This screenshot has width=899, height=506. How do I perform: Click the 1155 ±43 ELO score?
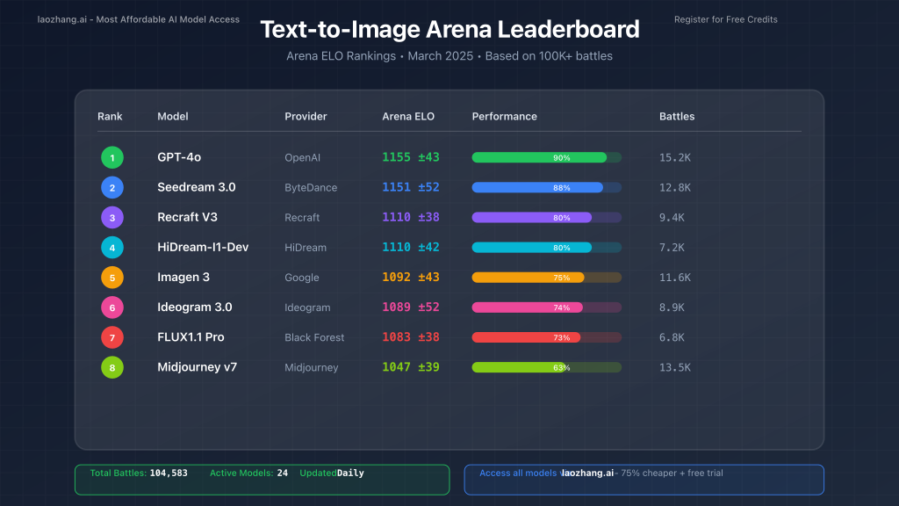pyautogui.click(x=411, y=157)
